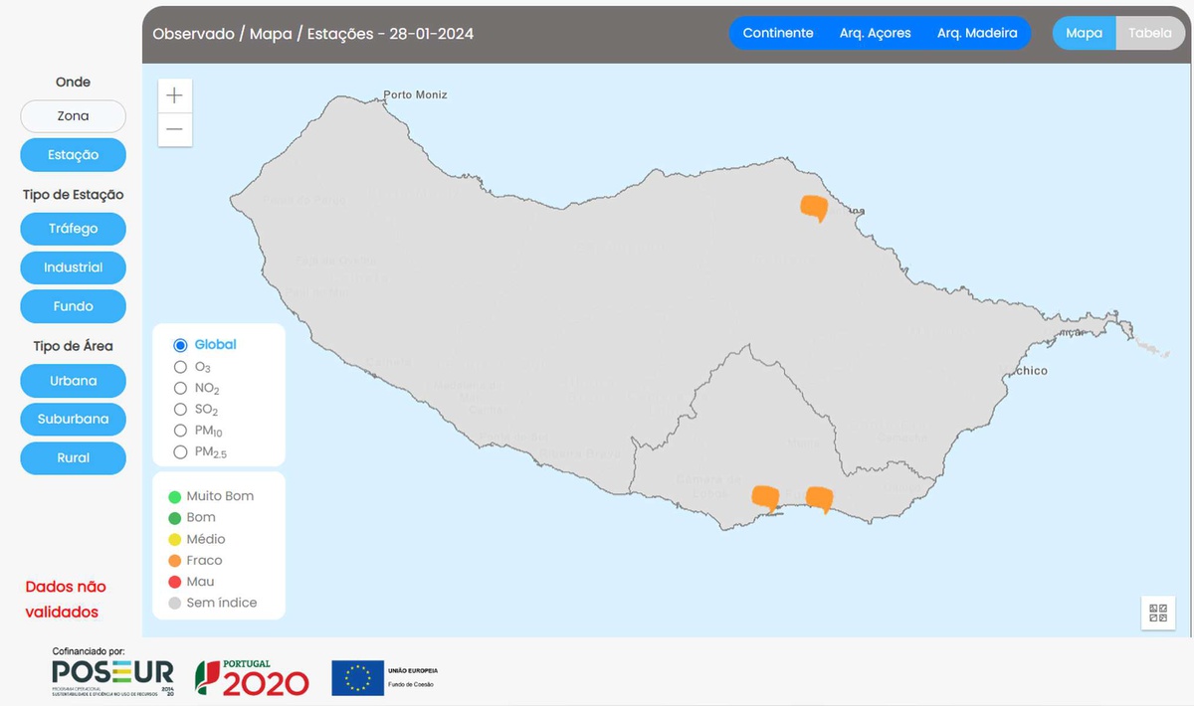This screenshot has height=706, width=1194.
Task: Toggle the Industrial station filter
Action: [x=73, y=267]
